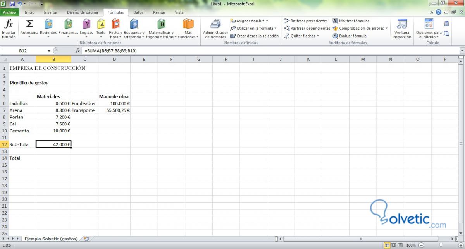Open the Name Box dropdown arrow
Image resolution: width=465 pixels, height=249 pixels.
(49, 51)
